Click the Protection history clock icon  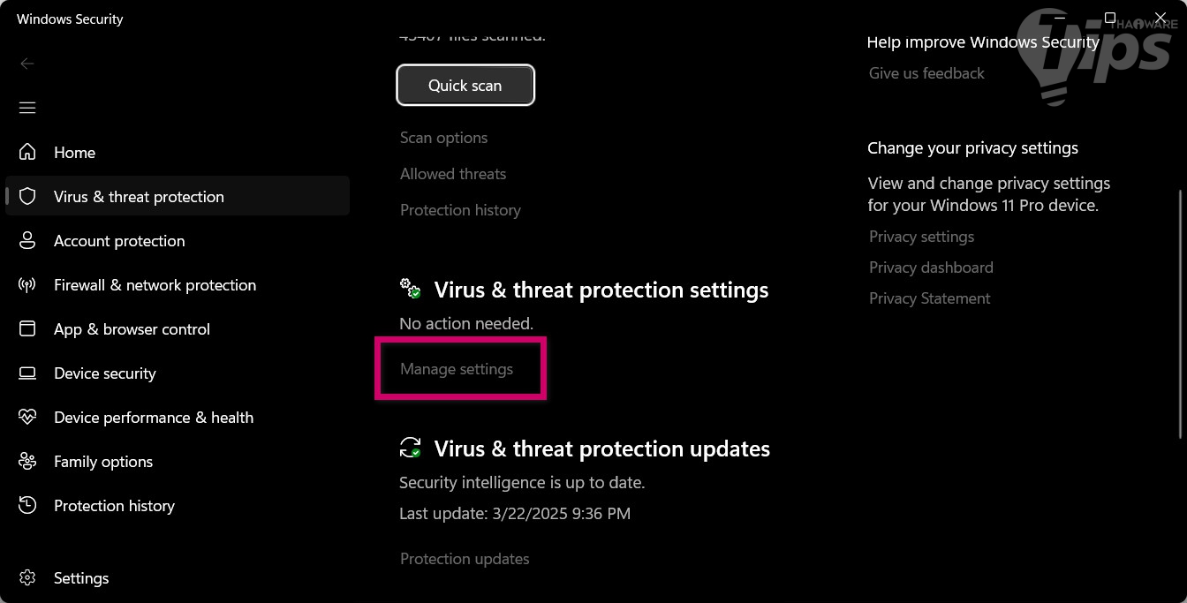[x=27, y=505]
